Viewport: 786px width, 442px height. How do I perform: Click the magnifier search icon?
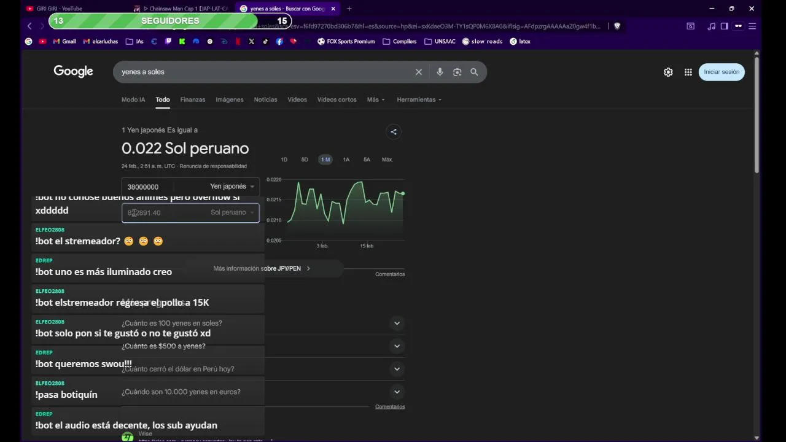pos(474,72)
